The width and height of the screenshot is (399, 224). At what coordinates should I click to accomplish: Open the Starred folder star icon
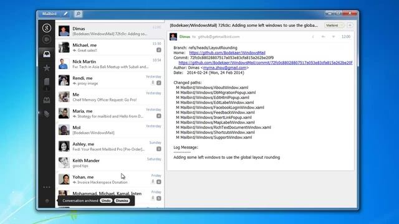[47, 68]
